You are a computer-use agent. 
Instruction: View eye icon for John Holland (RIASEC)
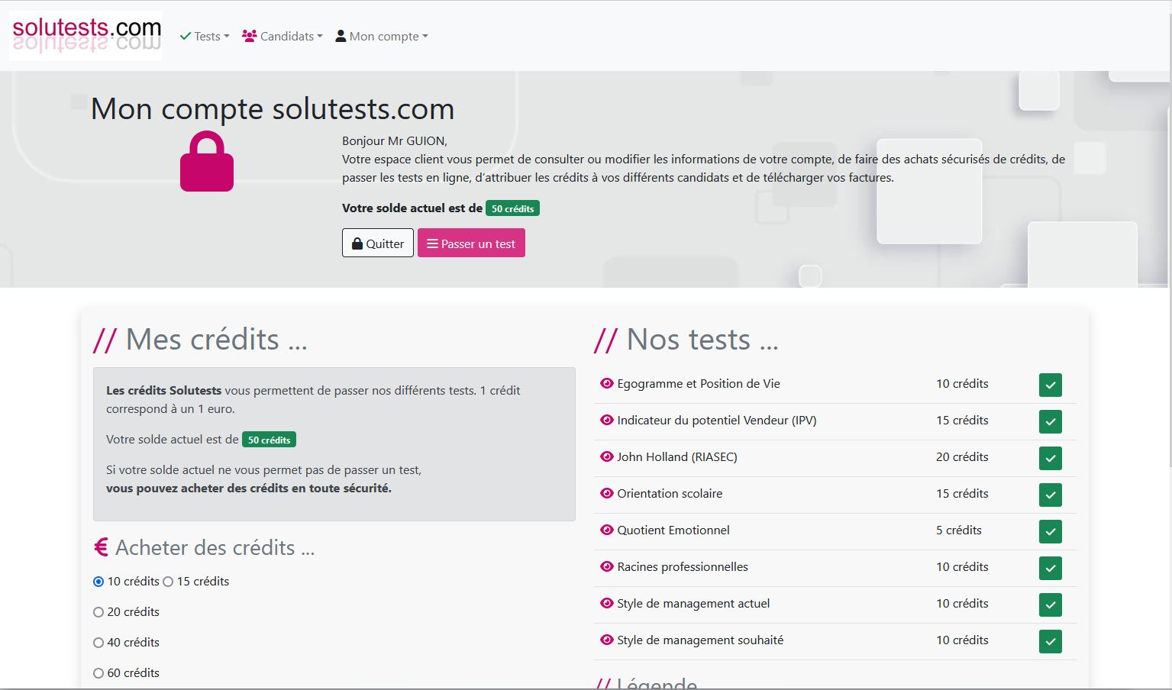coord(607,456)
